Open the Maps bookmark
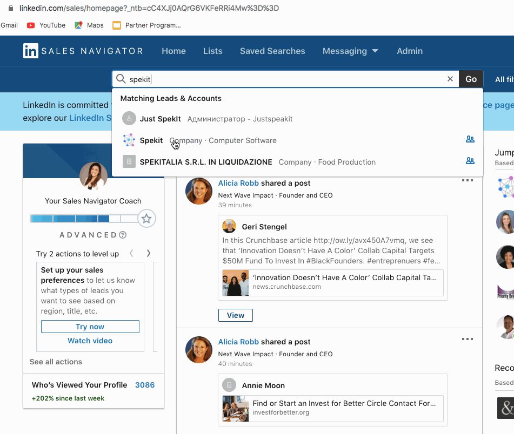The height and width of the screenshot is (434, 514). click(89, 25)
